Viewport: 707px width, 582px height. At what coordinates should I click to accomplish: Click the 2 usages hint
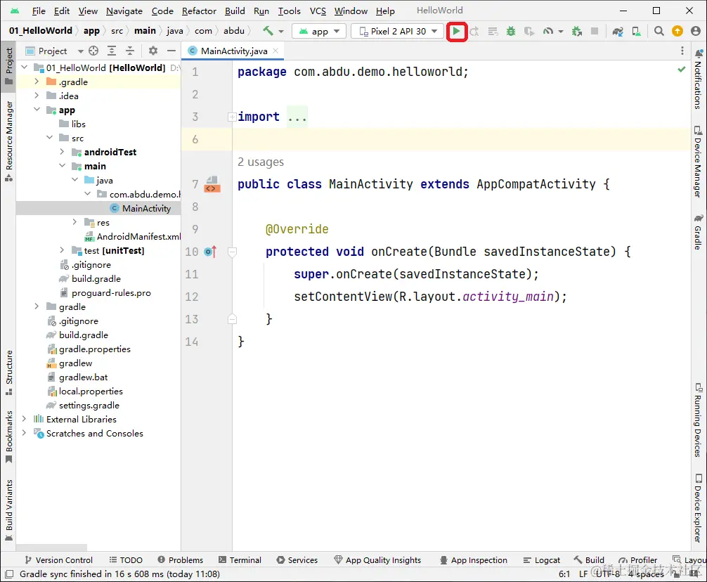(x=261, y=162)
